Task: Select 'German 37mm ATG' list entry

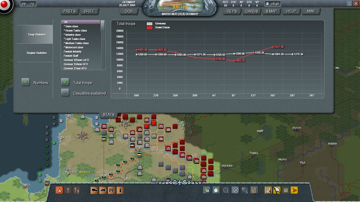Action: [81, 68]
